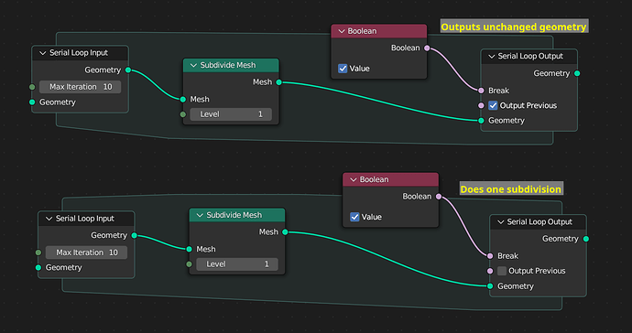This screenshot has height=333, width=632.
Task: Collapse the top Subdivide Mesh node
Action: 193,65
